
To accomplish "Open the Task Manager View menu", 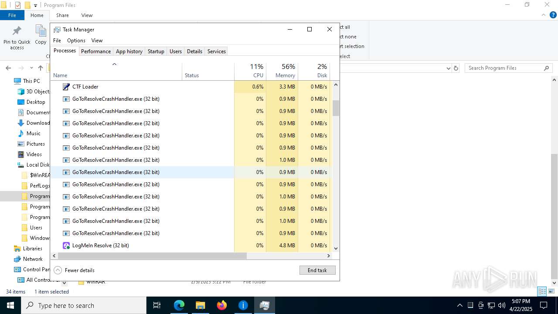I will (97, 41).
